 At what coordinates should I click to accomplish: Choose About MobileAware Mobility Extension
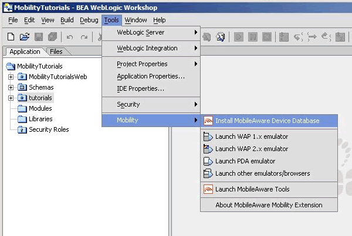pyautogui.click(x=269, y=205)
